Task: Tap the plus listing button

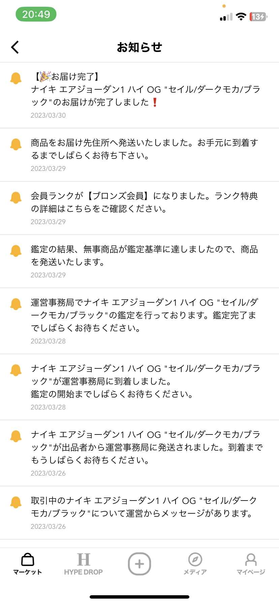Action: pos(139,564)
